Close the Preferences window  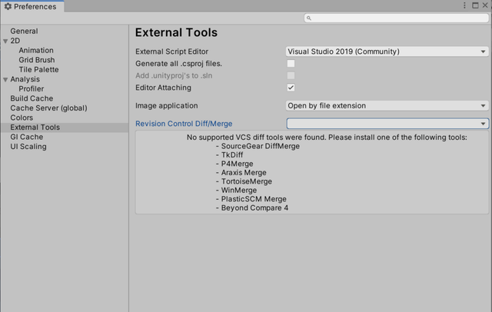486,5
